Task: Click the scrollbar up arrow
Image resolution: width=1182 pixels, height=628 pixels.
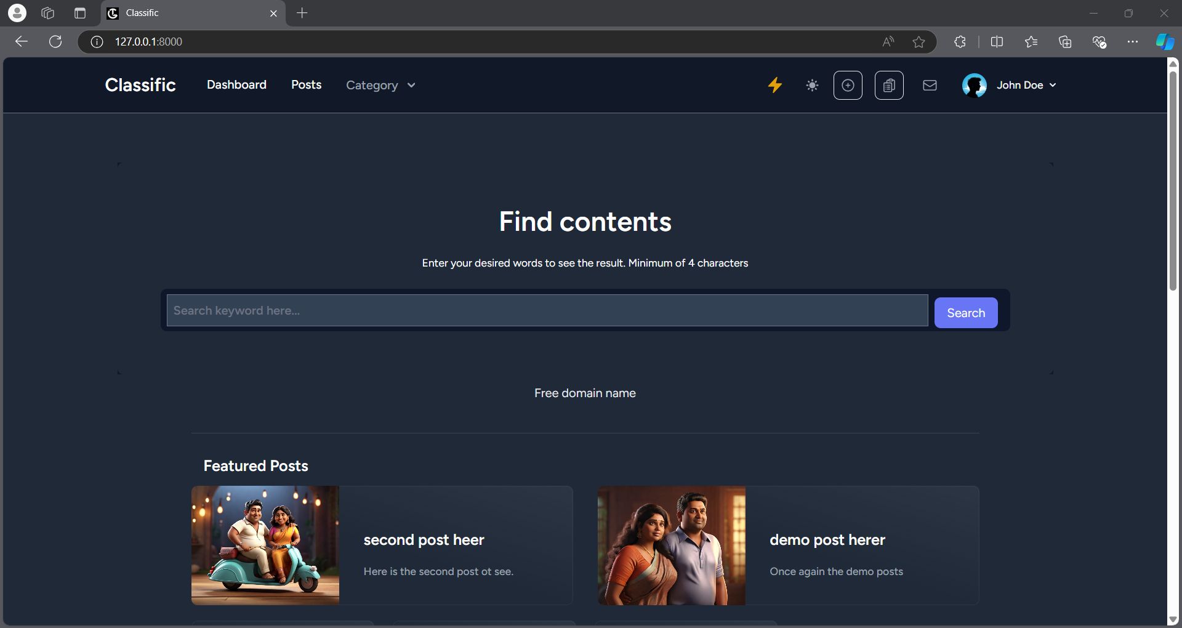Action: 1173,63
